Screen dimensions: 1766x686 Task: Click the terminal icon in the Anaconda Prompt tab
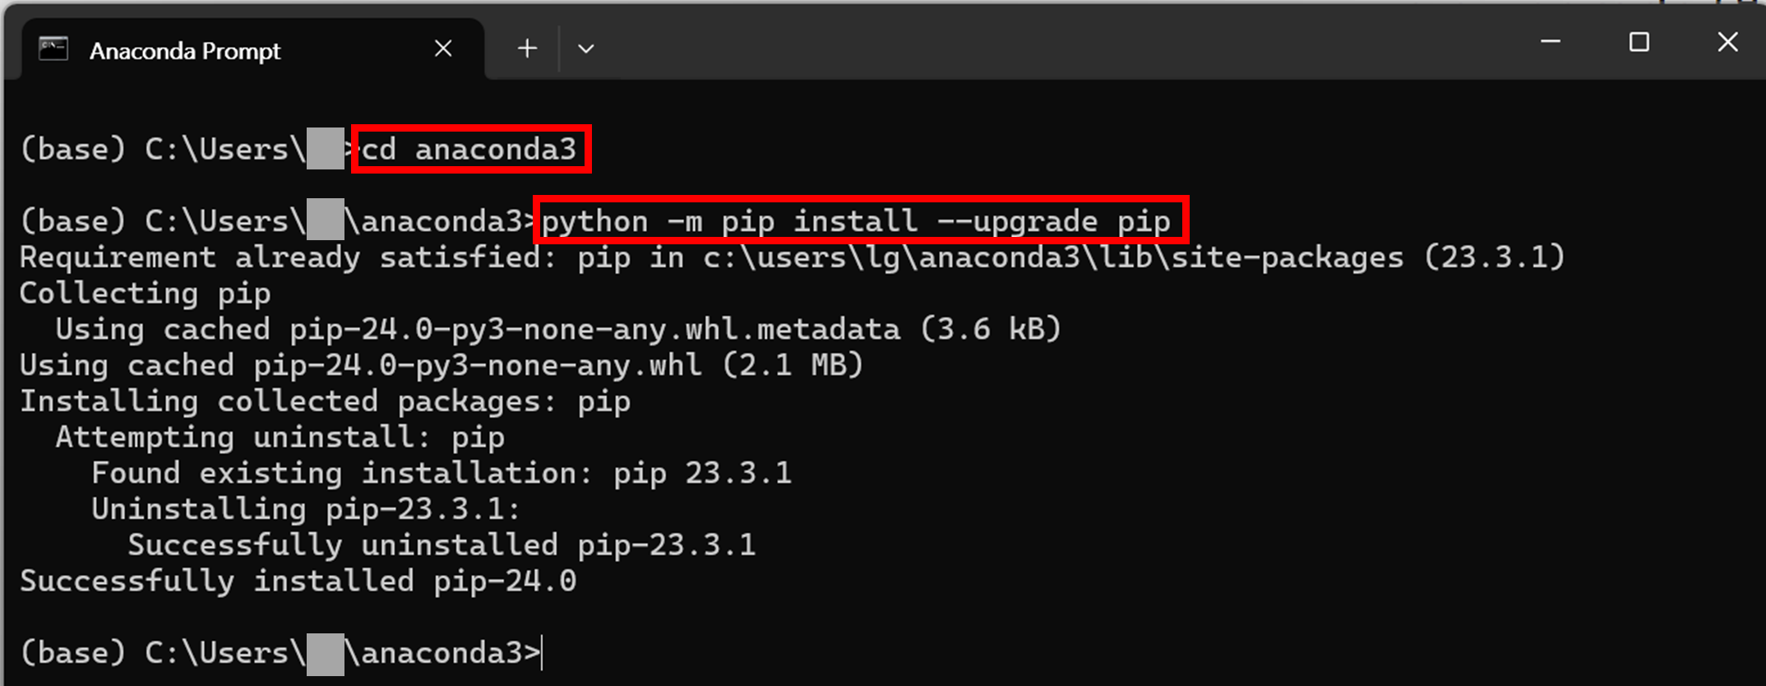[x=53, y=49]
